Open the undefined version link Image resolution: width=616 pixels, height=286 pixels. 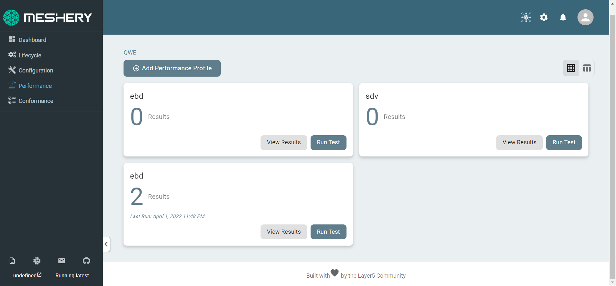pyautogui.click(x=27, y=275)
